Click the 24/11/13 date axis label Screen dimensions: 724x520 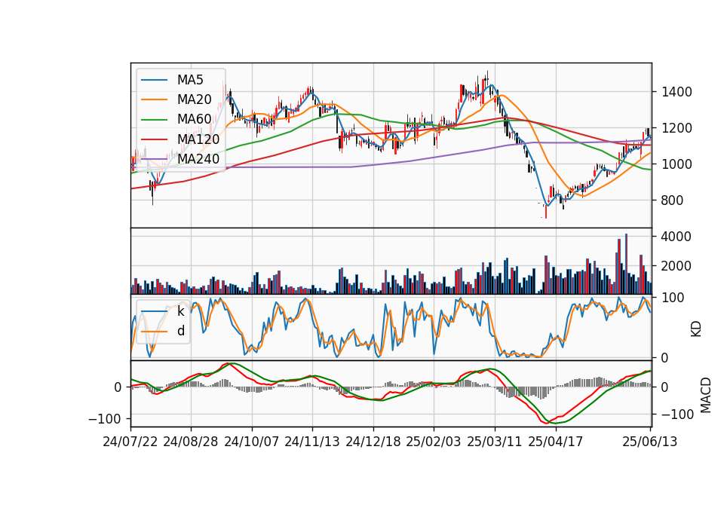312,442
